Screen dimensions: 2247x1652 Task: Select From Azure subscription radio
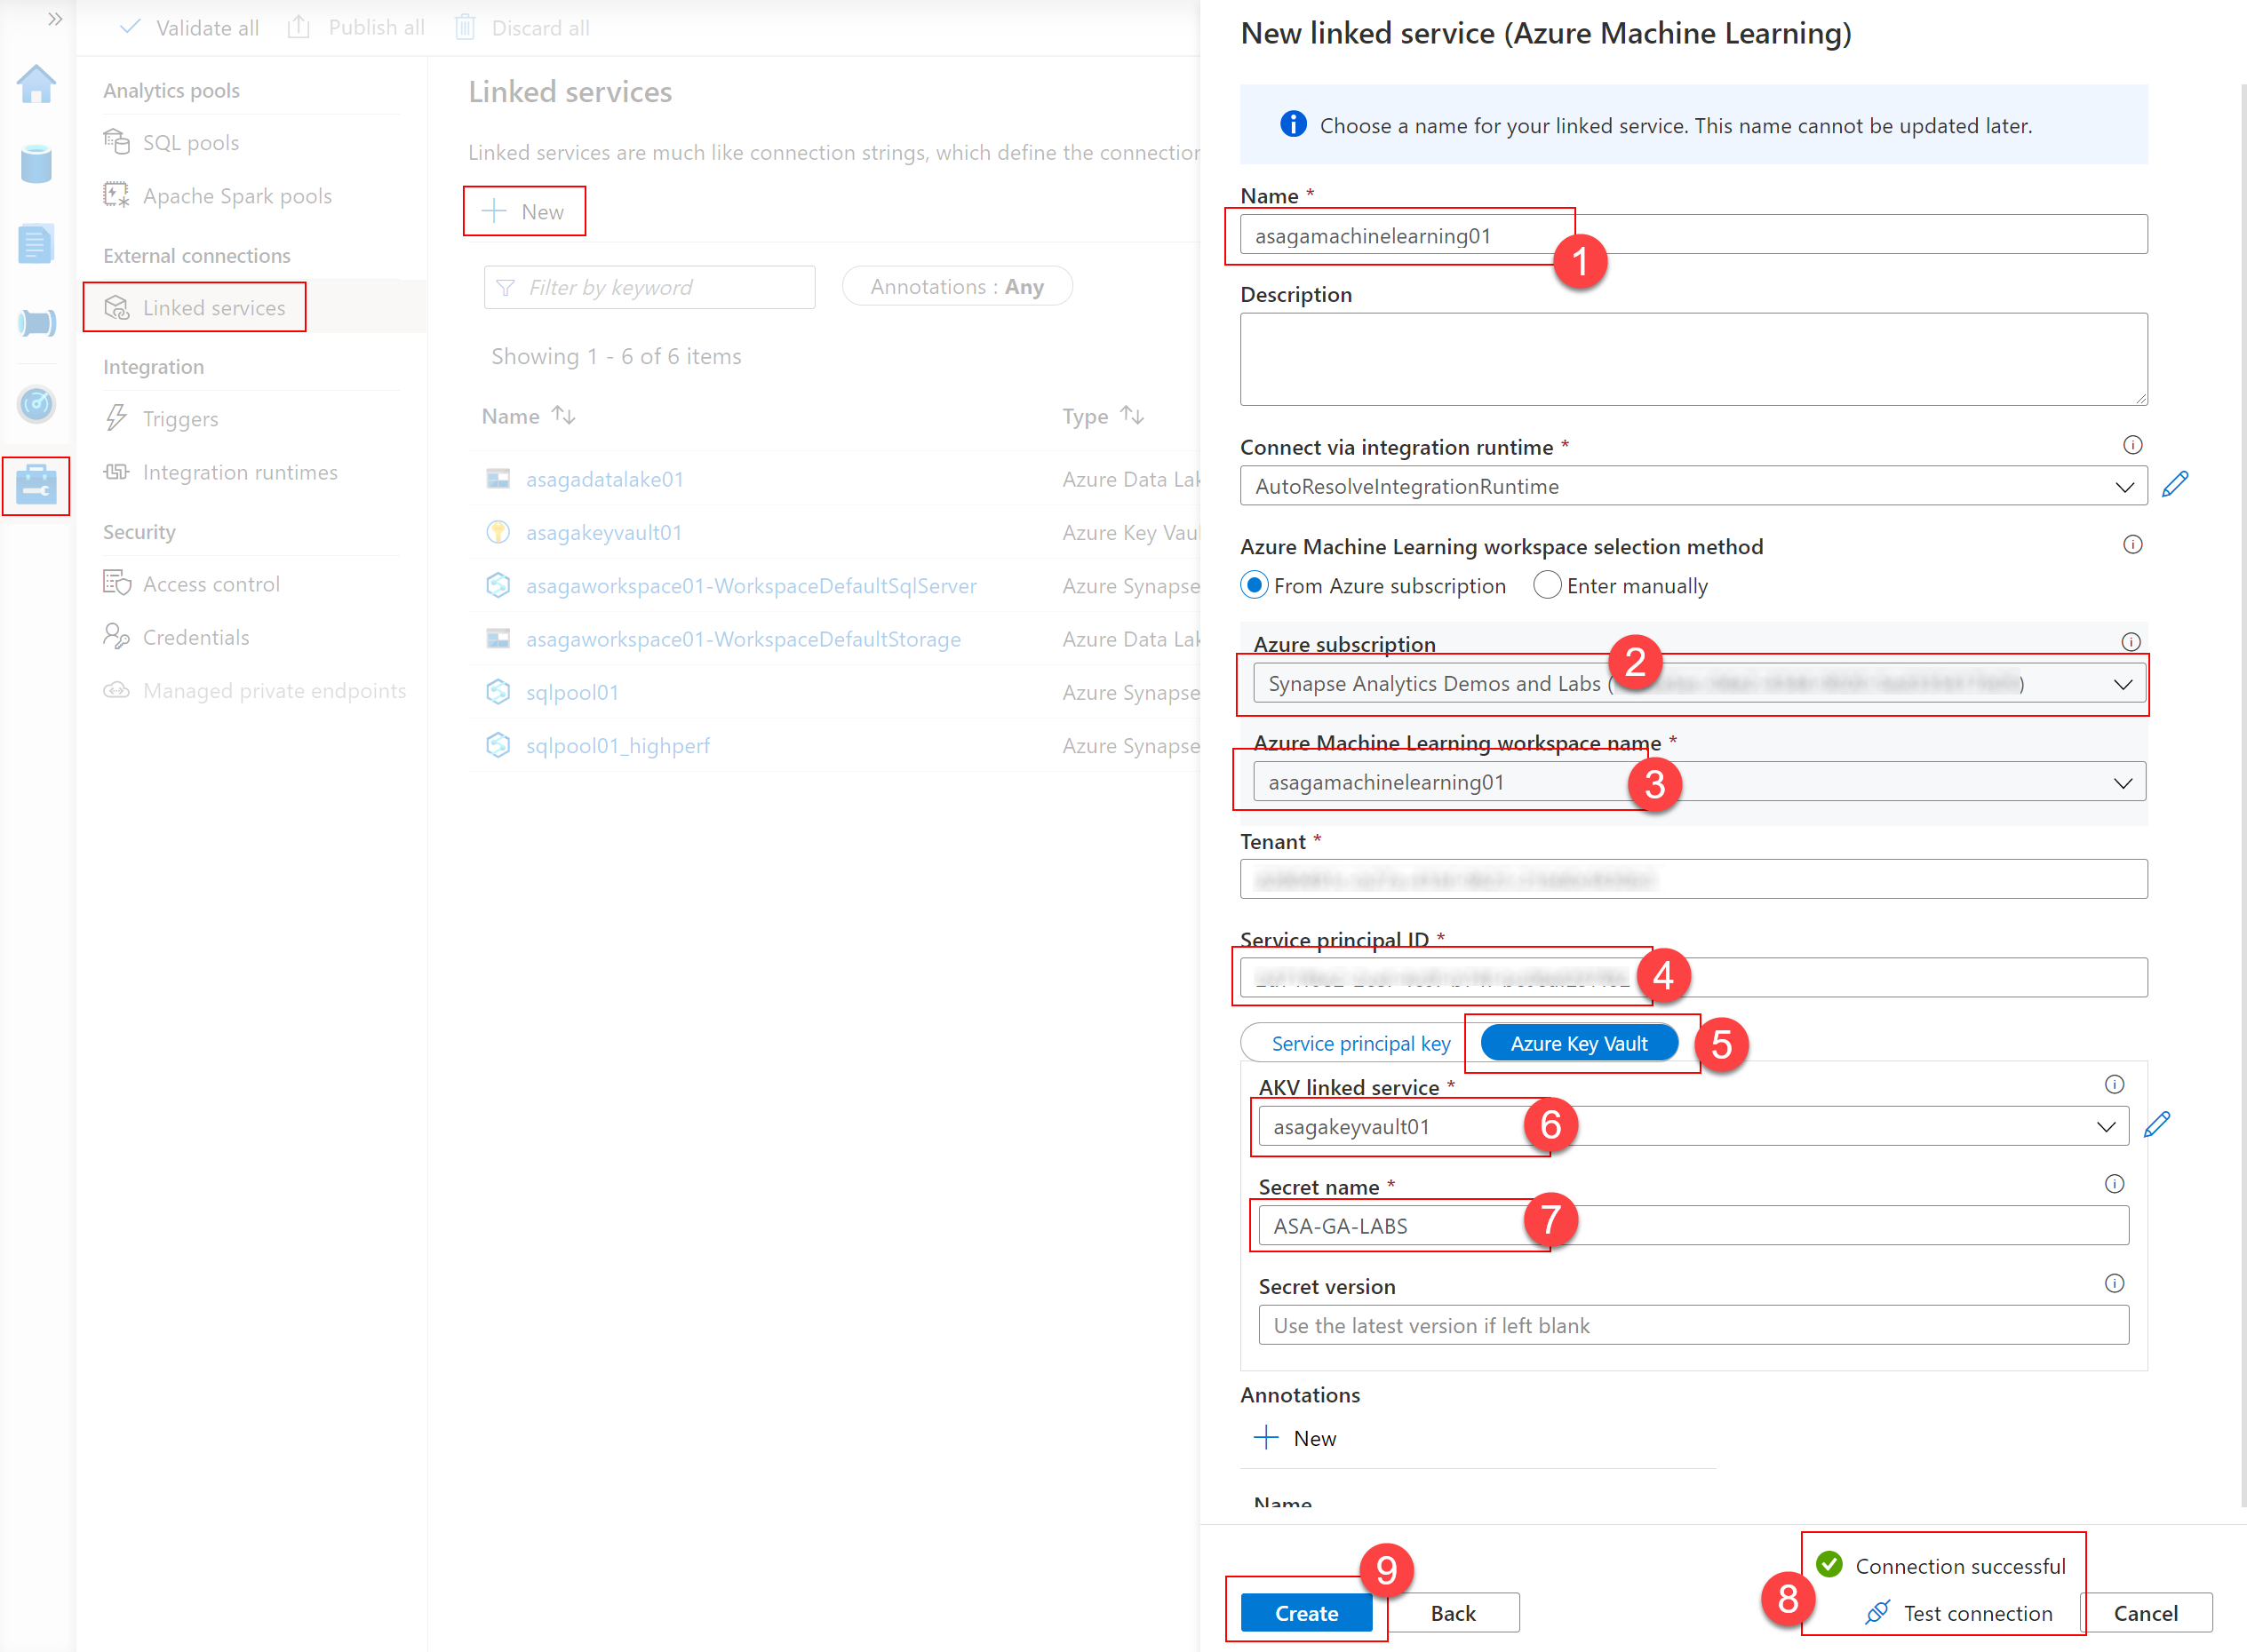coord(1255,585)
